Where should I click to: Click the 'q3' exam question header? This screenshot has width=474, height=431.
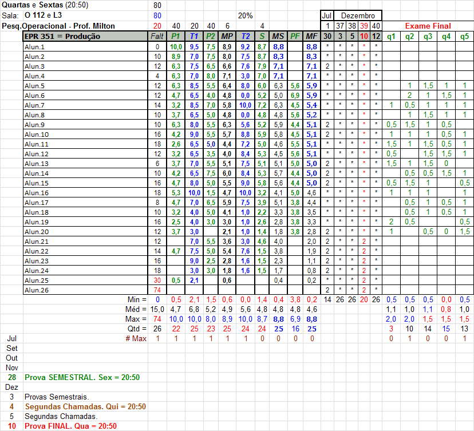pos(428,36)
